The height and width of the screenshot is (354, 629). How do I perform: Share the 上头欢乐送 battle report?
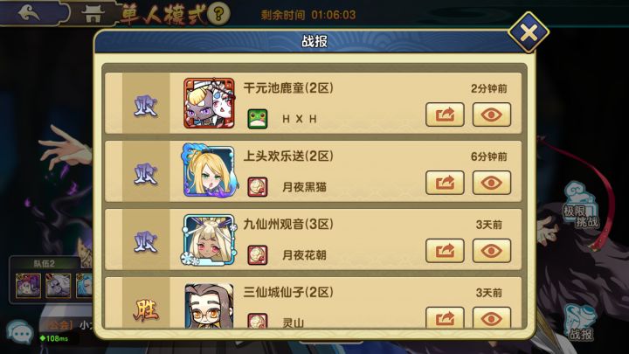[445, 183]
